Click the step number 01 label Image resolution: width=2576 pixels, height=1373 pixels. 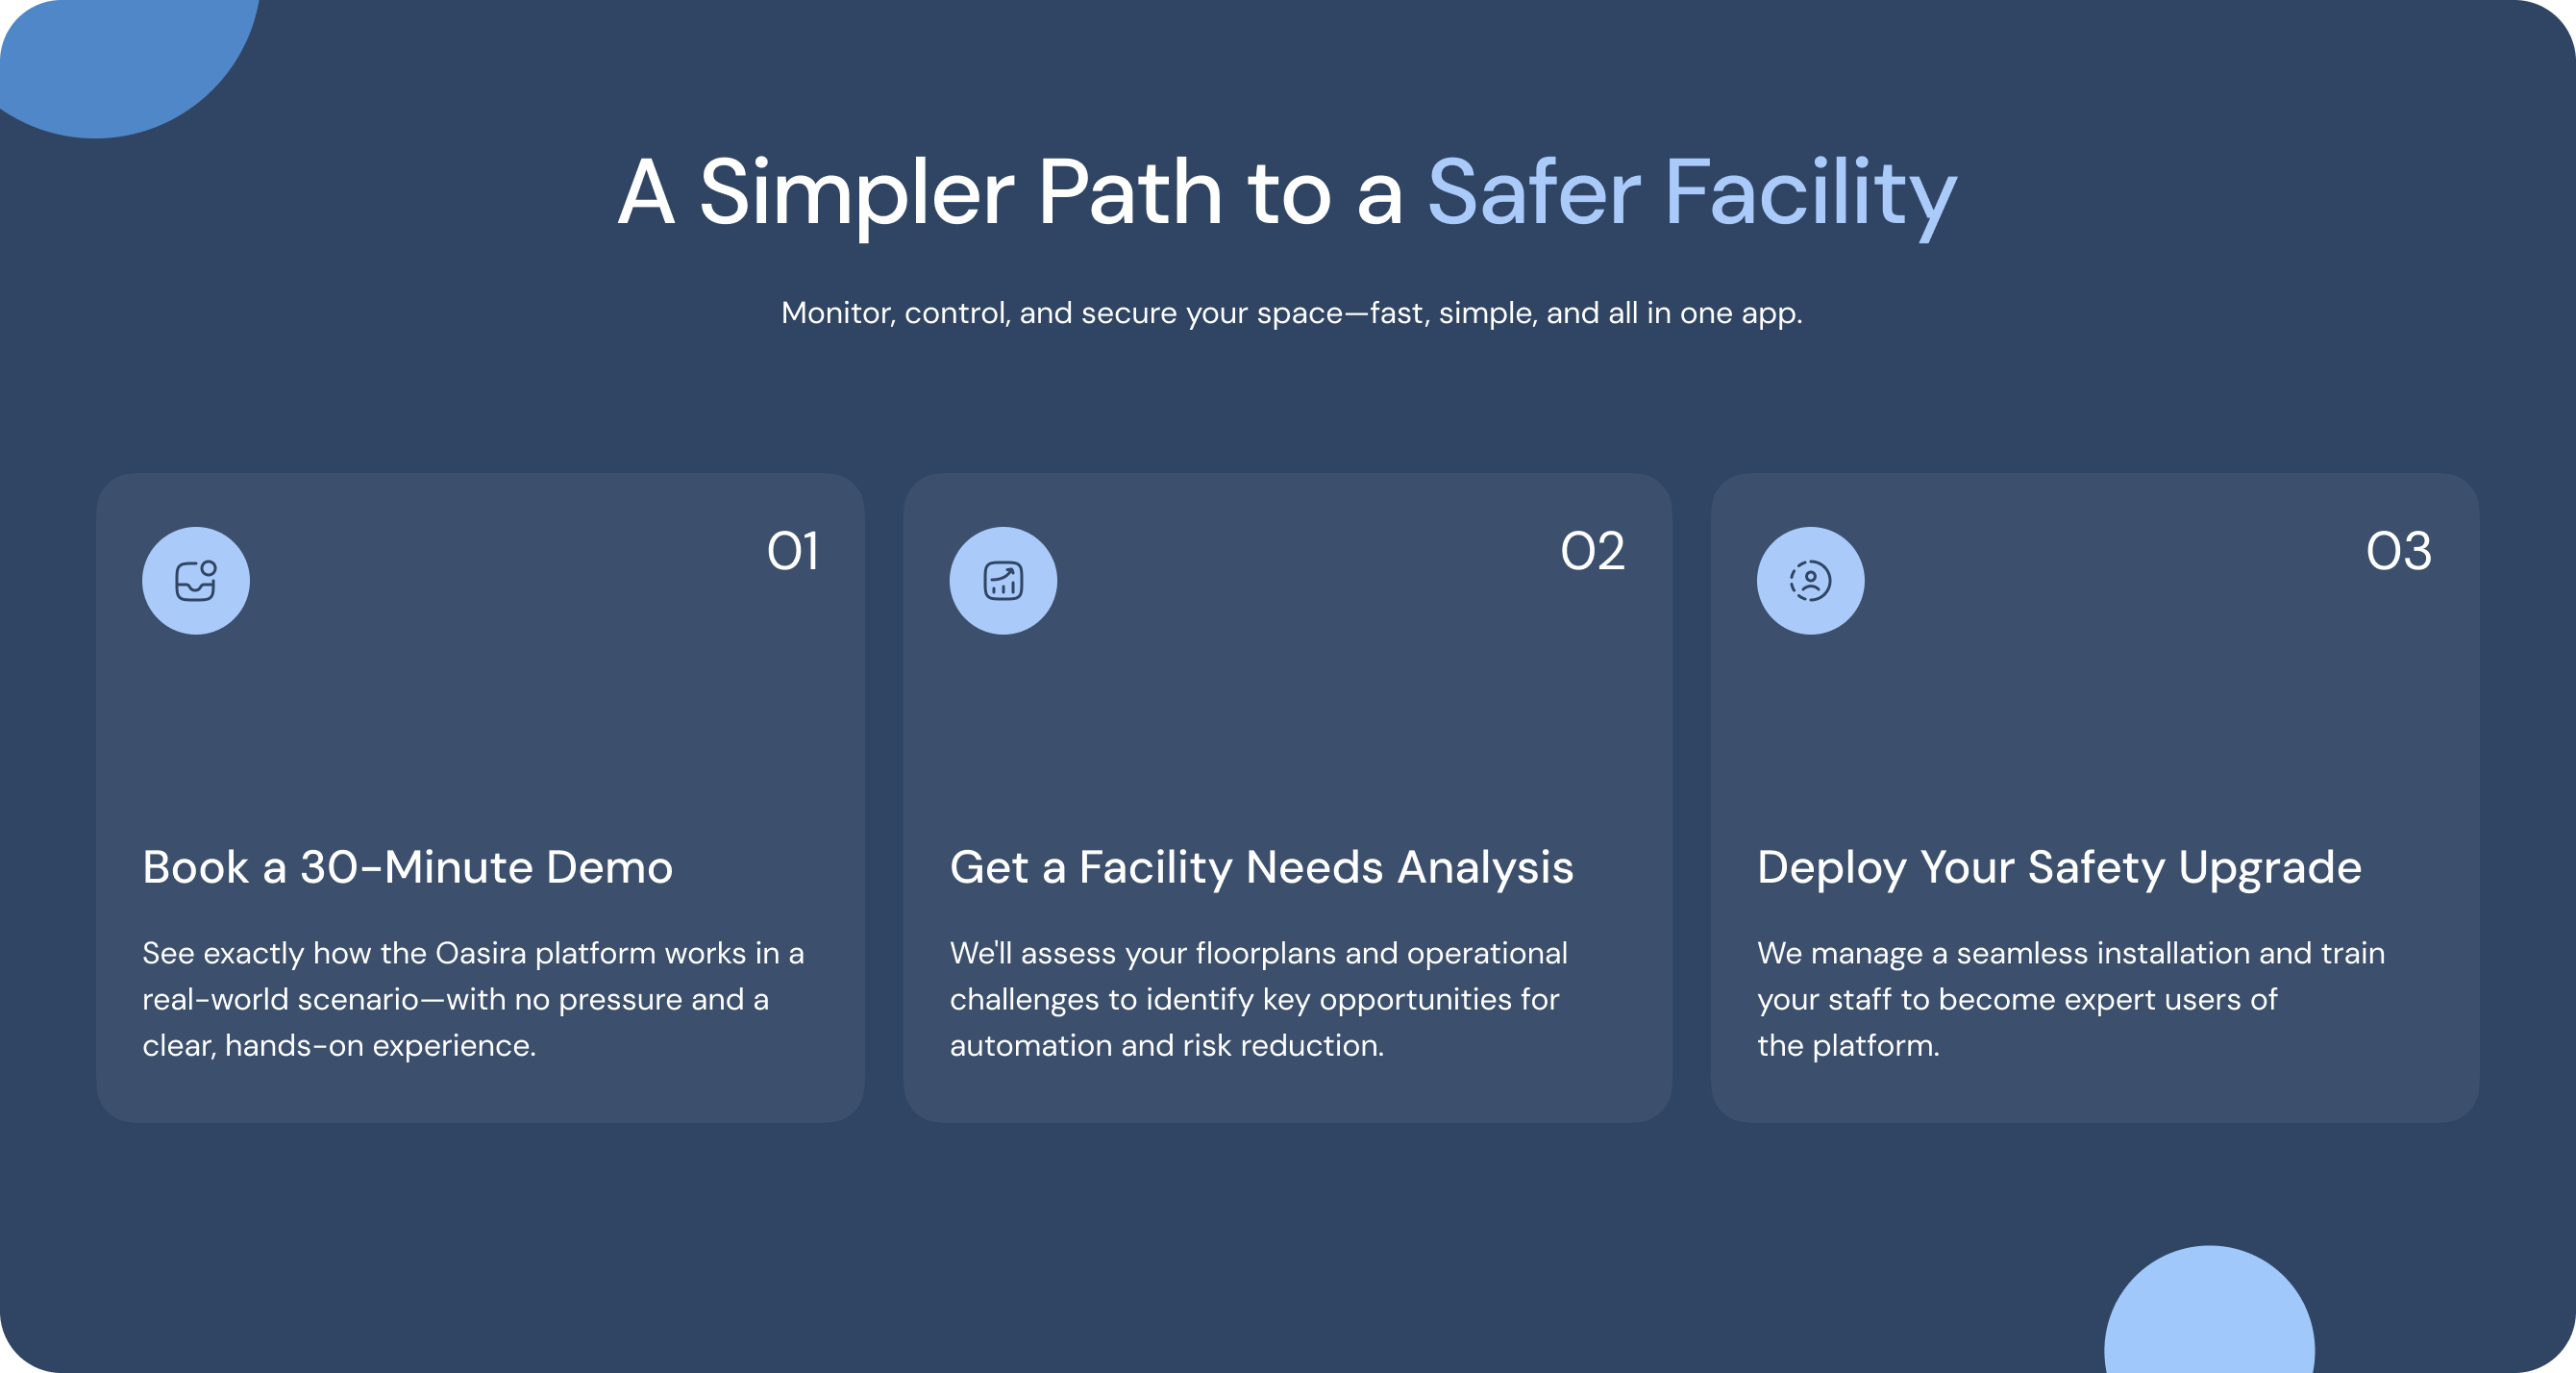click(x=793, y=551)
